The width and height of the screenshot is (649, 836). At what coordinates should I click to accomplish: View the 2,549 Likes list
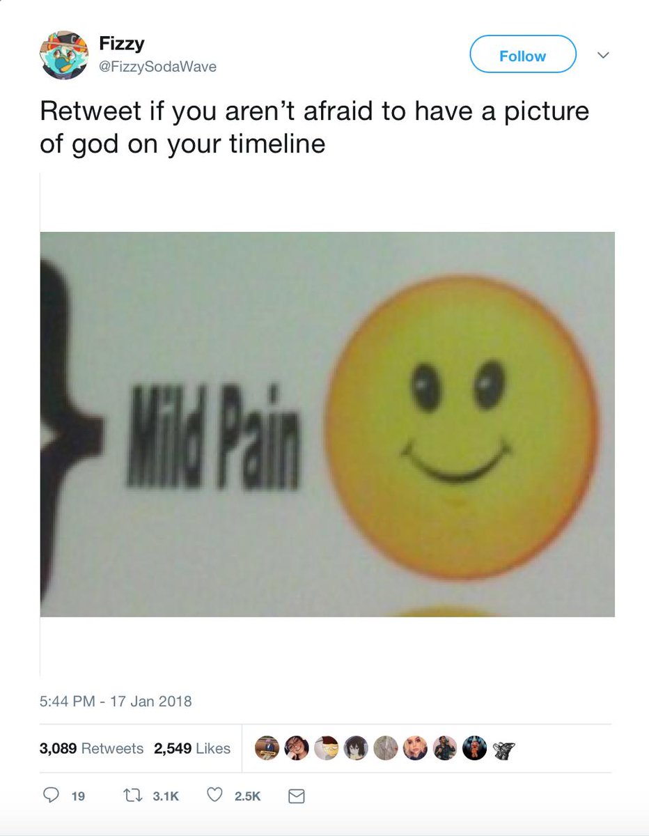(x=192, y=748)
